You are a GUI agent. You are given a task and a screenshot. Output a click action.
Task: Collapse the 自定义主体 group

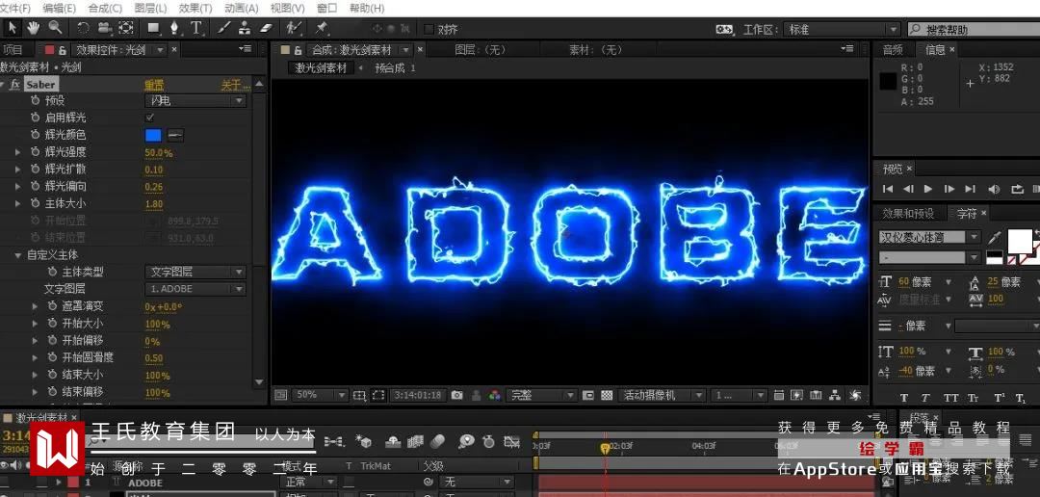pyautogui.click(x=18, y=255)
